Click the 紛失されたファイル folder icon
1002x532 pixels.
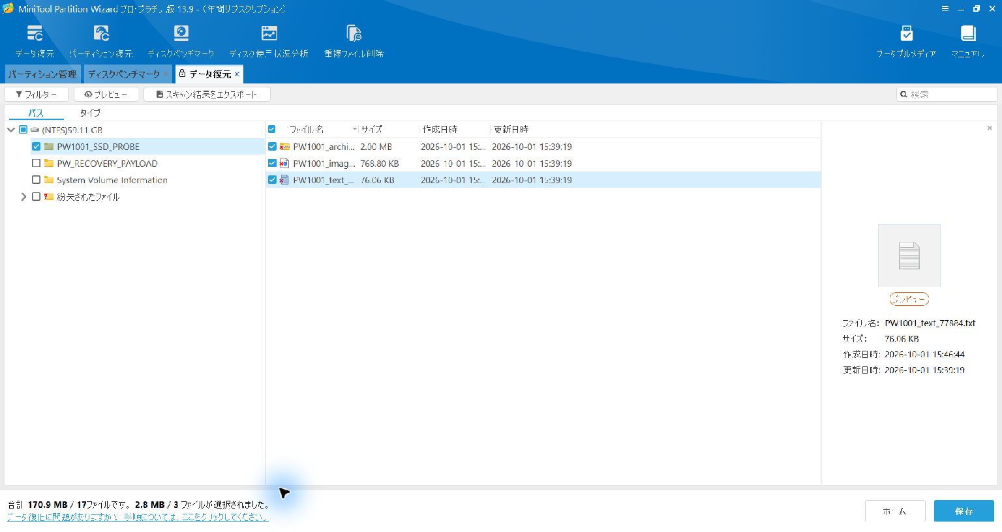(x=49, y=197)
